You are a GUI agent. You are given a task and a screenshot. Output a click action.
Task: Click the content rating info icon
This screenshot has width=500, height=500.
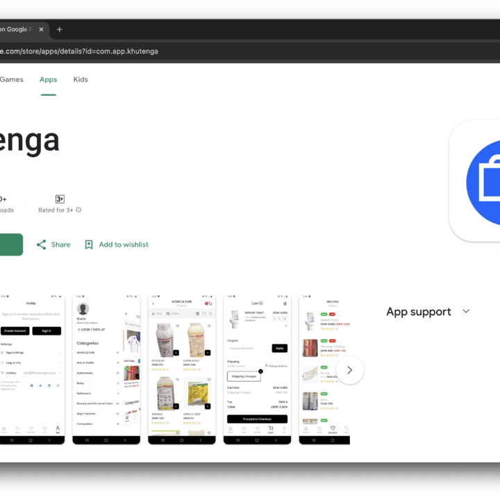tap(78, 210)
